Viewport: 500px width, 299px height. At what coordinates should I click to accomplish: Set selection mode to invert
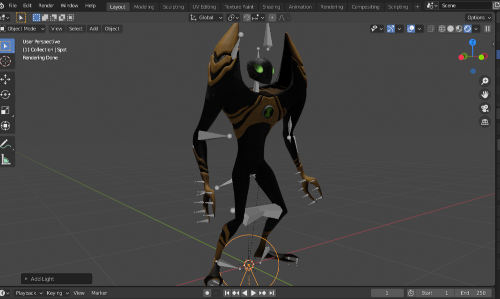click(62, 17)
